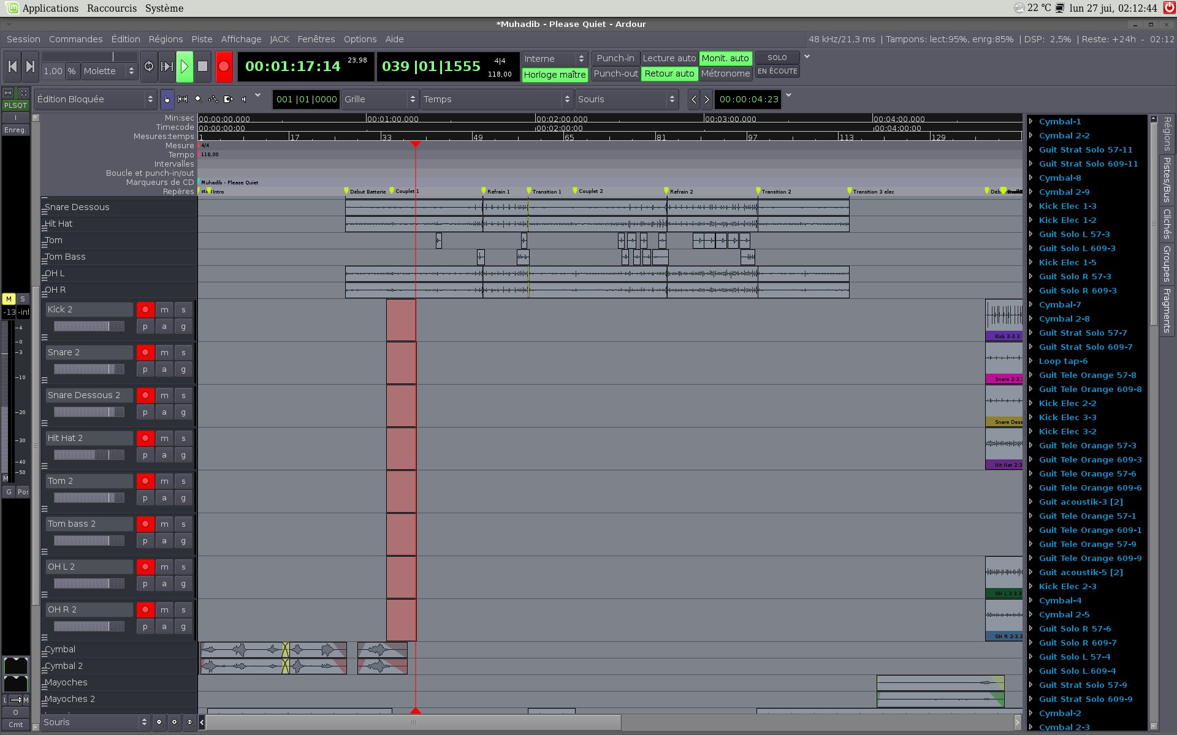
Task: Toggle the Punch-in button
Action: 615,58
